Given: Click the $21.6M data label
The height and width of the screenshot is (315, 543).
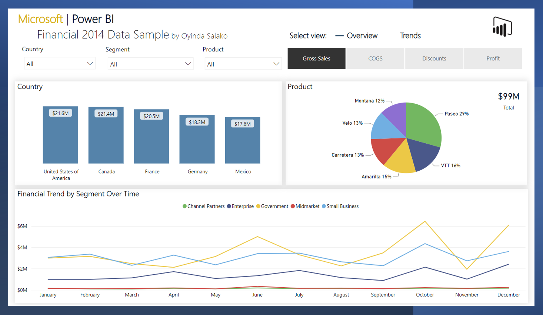Looking at the screenshot, I should point(60,113).
